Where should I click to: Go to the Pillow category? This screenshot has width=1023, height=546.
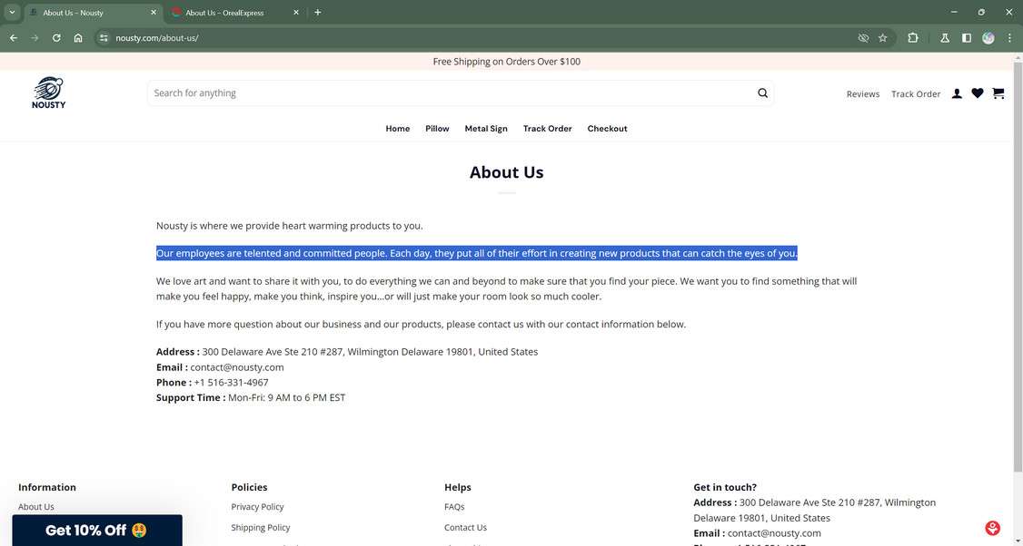point(437,129)
